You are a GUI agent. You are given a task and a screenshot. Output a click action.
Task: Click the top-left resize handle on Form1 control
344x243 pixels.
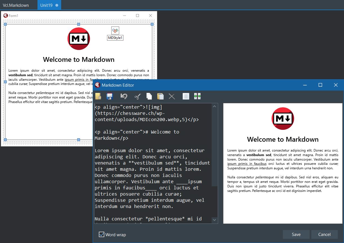tap(5, 25)
